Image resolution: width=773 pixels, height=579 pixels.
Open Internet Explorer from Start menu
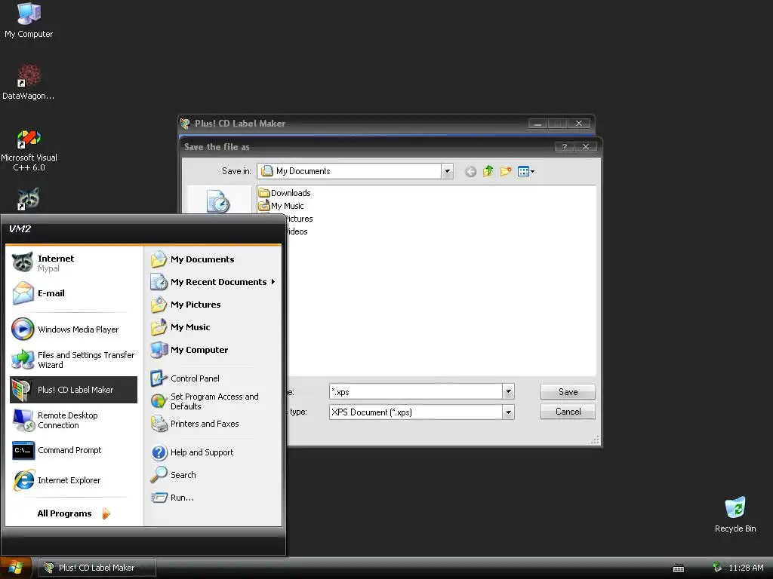point(73,480)
